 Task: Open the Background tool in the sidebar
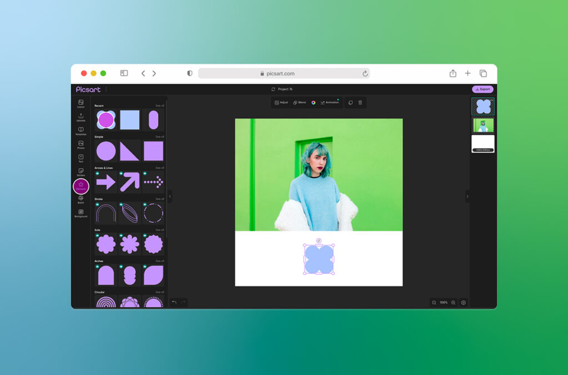(x=81, y=212)
